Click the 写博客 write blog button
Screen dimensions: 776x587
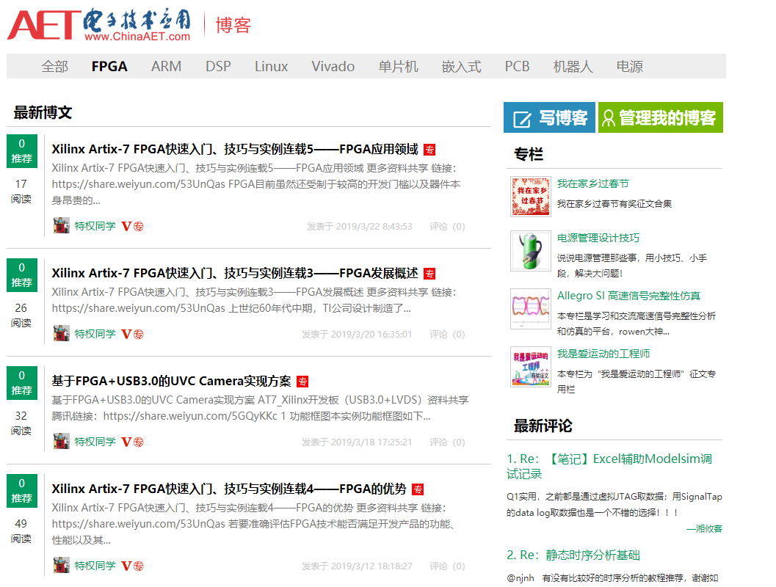[549, 117]
